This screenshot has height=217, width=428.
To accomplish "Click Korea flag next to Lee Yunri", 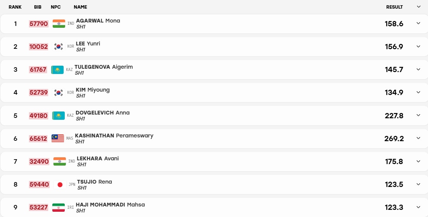I will 58,47.
